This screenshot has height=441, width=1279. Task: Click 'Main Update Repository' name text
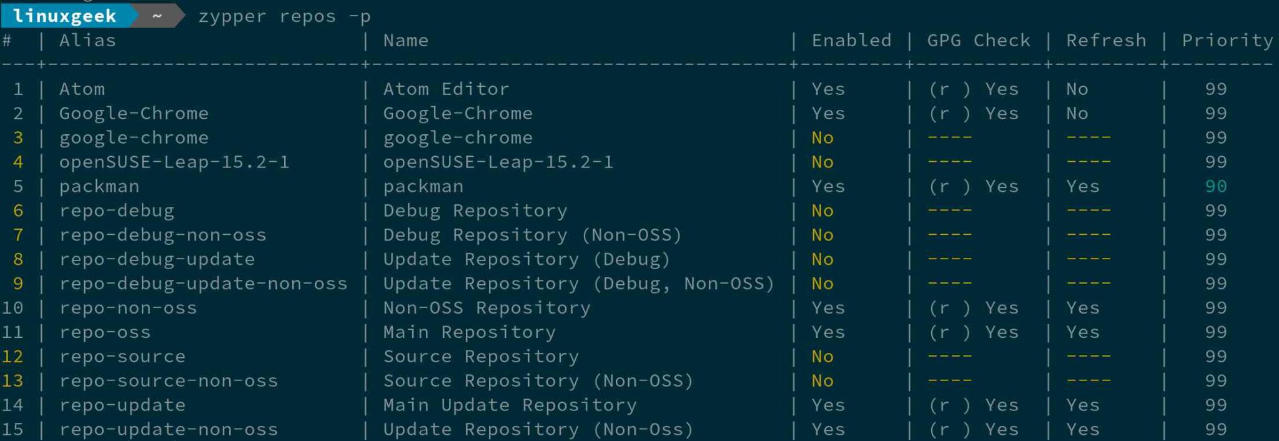click(x=510, y=405)
